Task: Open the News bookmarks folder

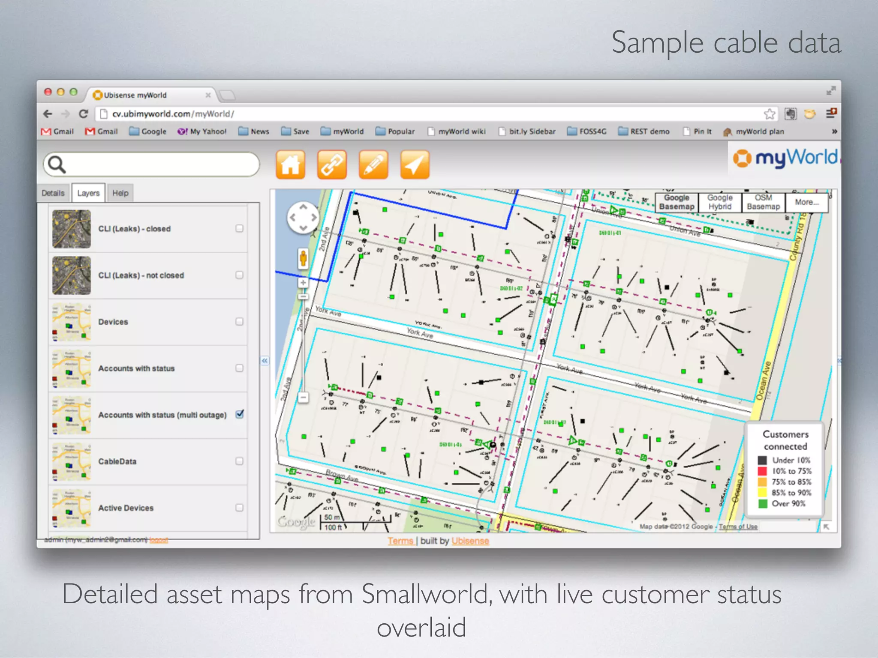Action: coord(254,132)
